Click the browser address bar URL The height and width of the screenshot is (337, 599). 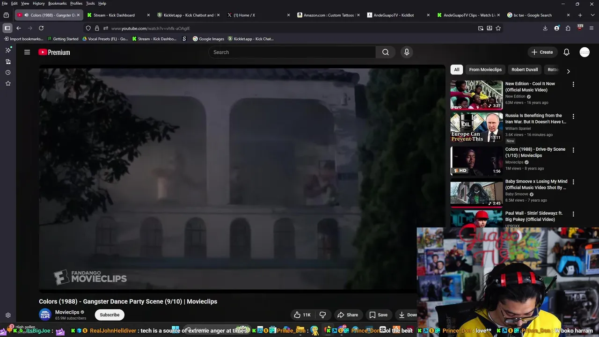pyautogui.click(x=151, y=29)
